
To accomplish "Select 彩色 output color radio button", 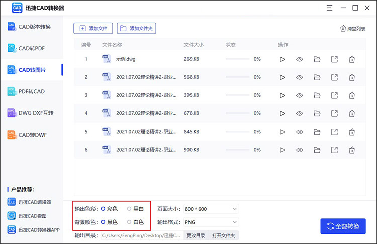I will click(103, 209).
